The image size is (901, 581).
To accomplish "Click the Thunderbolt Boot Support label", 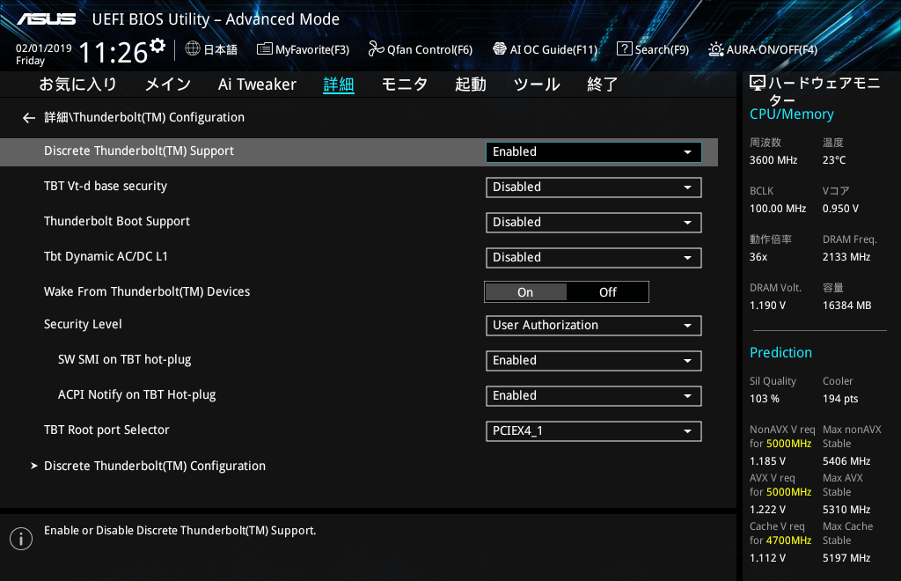I will coord(117,221).
